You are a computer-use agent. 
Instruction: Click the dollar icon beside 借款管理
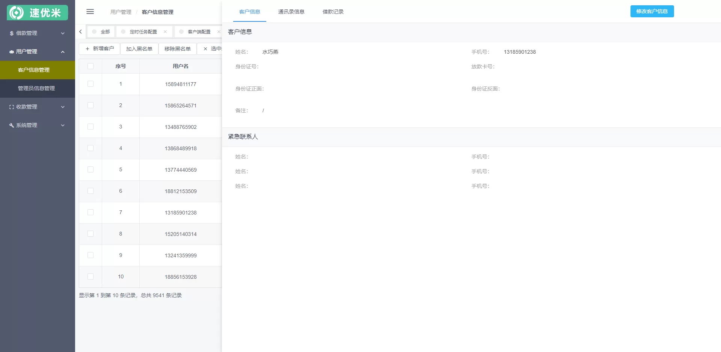click(11, 33)
